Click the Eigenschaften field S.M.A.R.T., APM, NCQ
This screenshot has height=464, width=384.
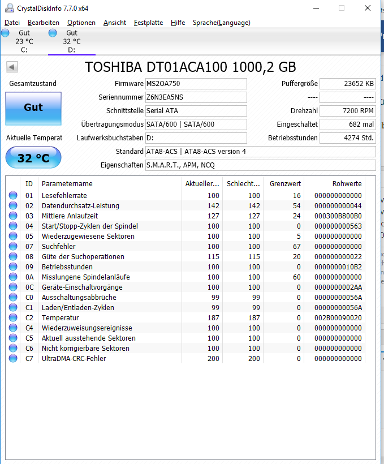261,165
